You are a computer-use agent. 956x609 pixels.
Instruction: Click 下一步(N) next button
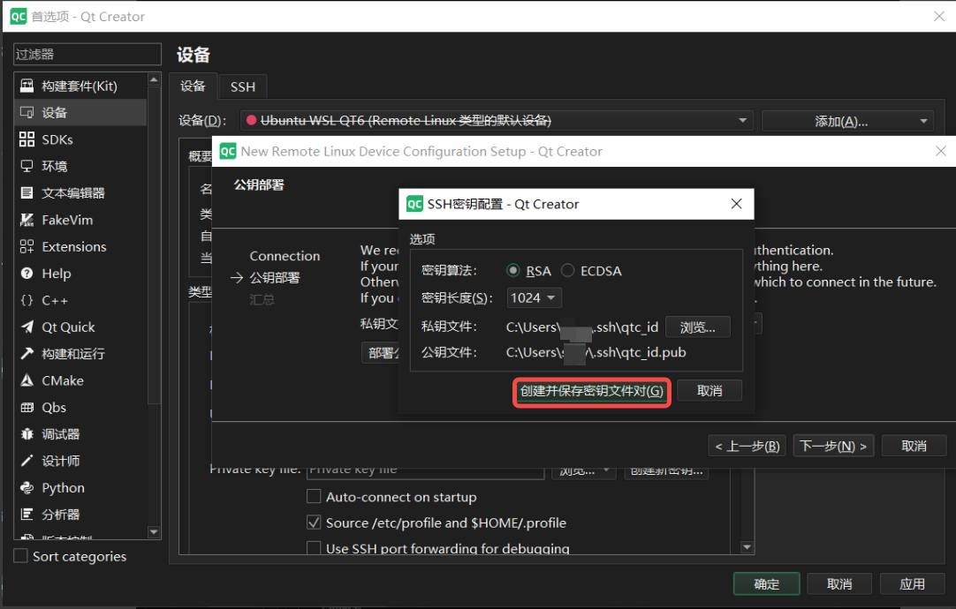[833, 447]
